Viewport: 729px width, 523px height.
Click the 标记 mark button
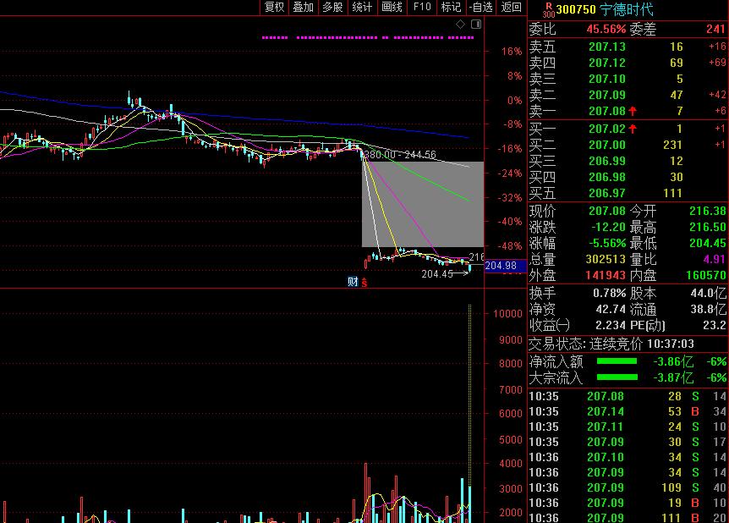point(451,7)
